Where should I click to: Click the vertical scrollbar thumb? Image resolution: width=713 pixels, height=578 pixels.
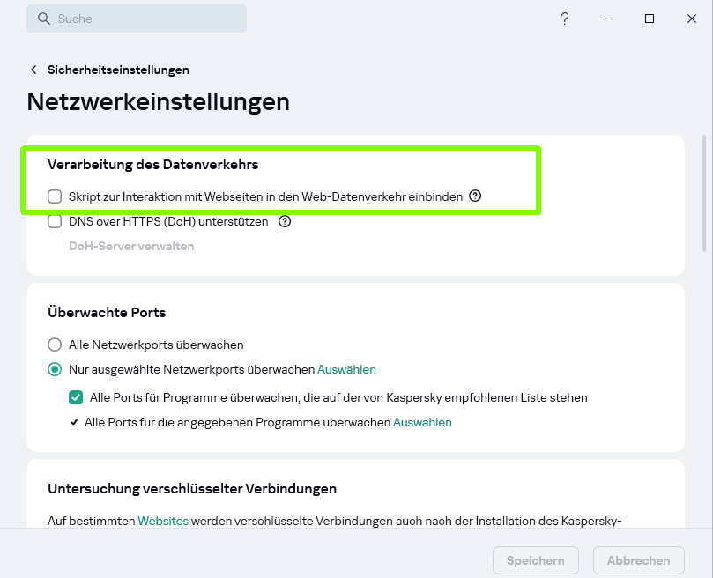point(704,193)
